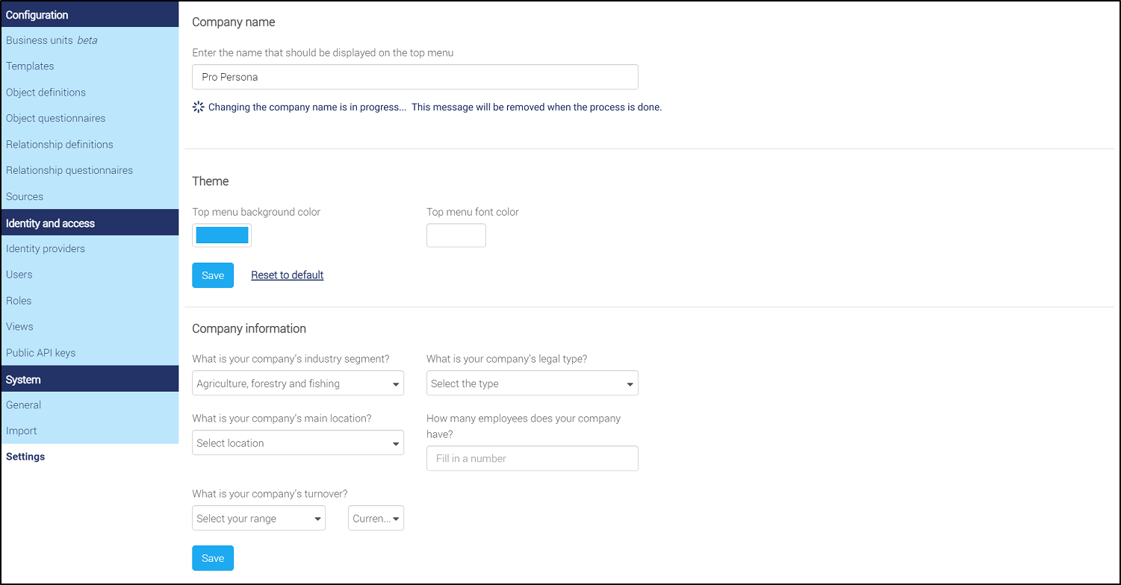Viewport: 1121px width, 585px height.
Task: Open Views in sidebar
Action: click(x=19, y=327)
